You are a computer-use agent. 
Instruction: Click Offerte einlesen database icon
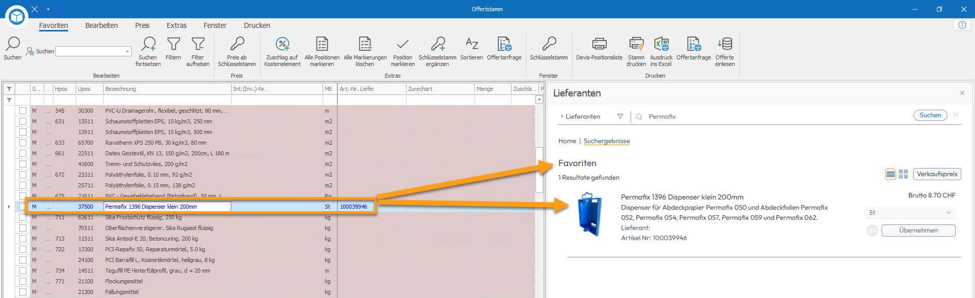[x=725, y=44]
